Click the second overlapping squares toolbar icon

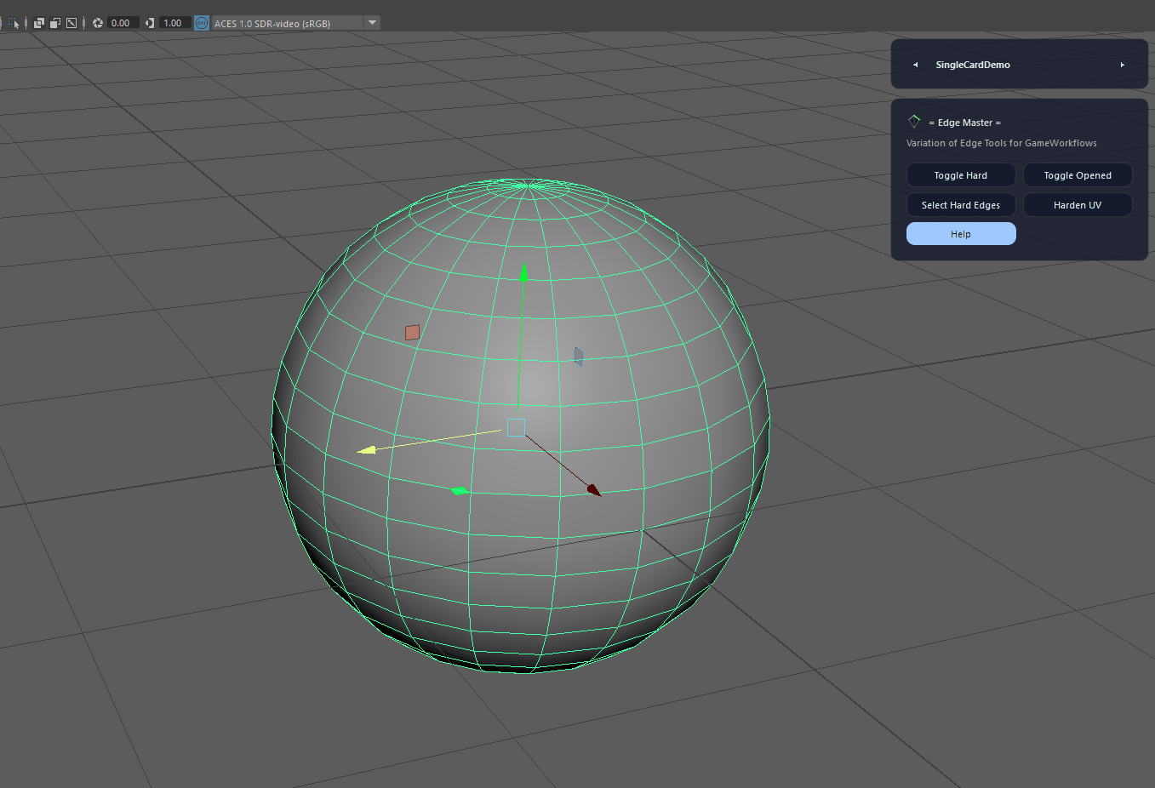click(55, 23)
